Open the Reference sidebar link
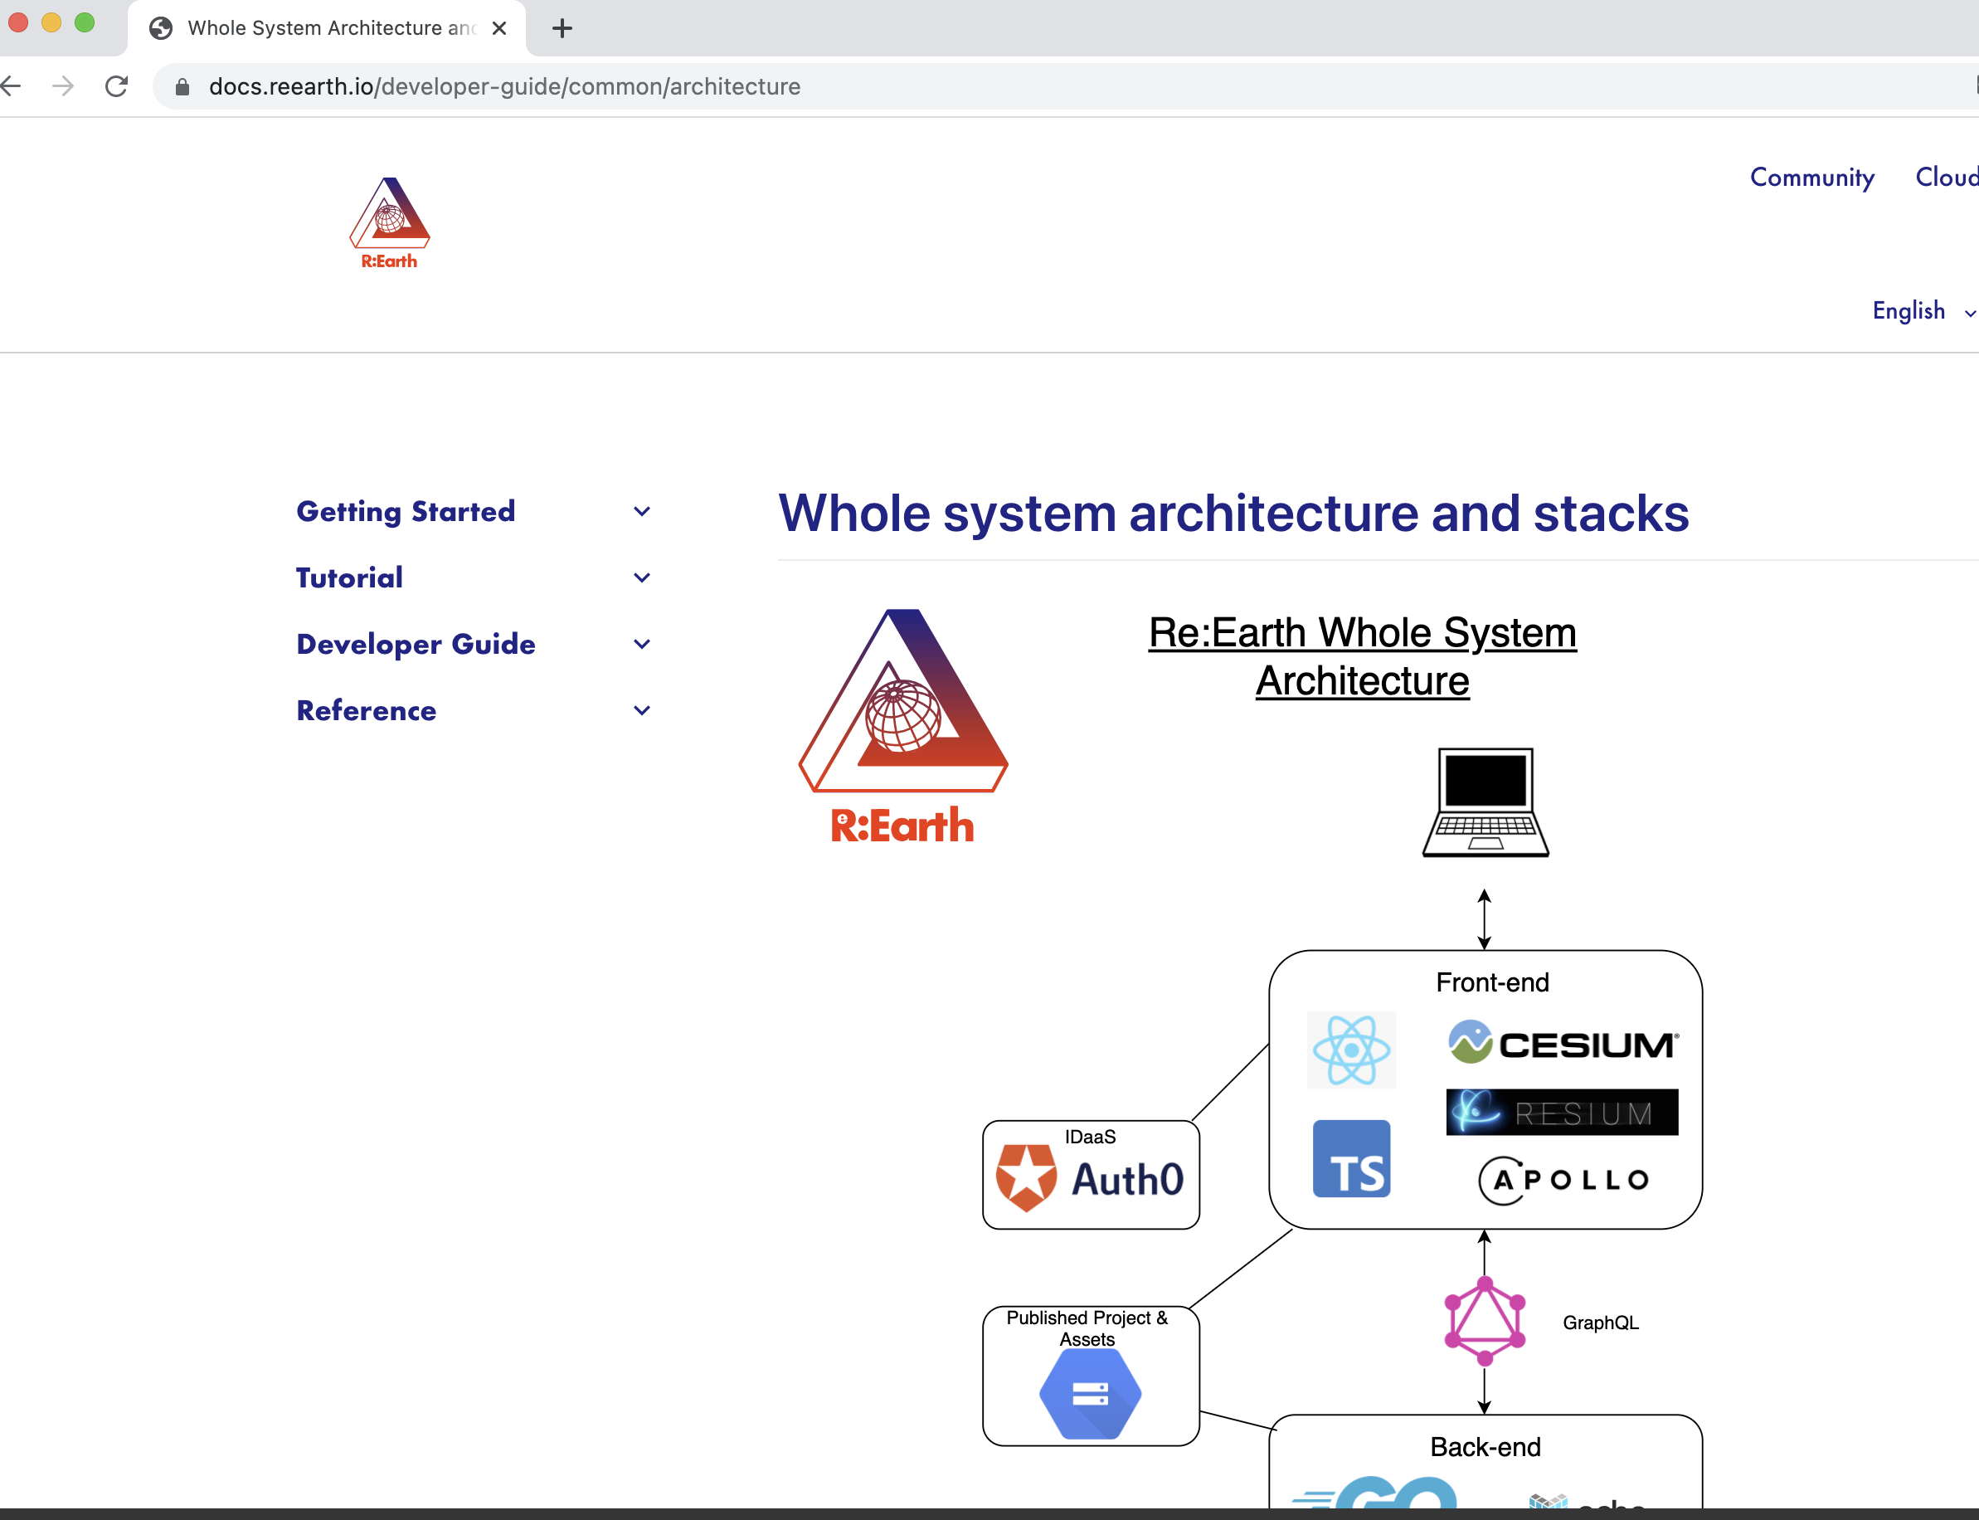The image size is (1979, 1520). point(367,711)
